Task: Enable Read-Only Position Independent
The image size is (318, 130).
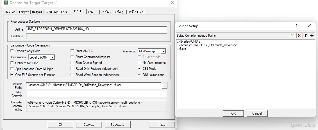Action: (x=72, y=69)
